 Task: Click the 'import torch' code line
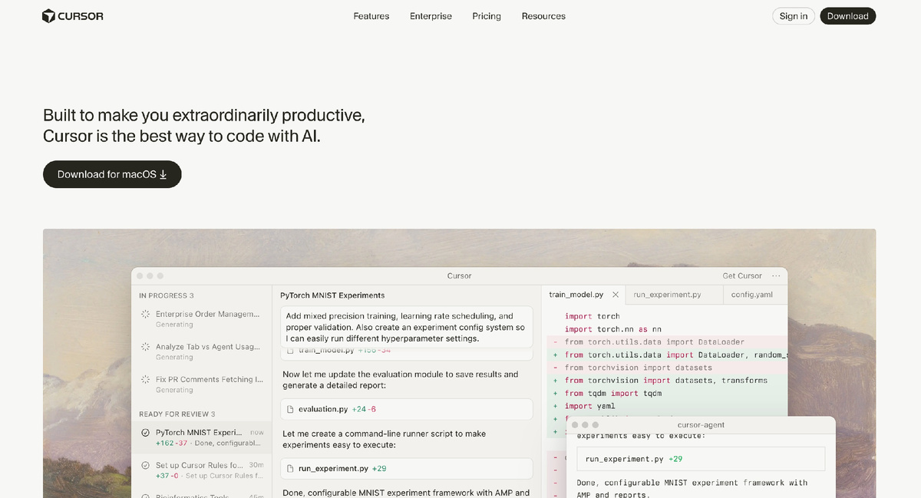(x=593, y=316)
